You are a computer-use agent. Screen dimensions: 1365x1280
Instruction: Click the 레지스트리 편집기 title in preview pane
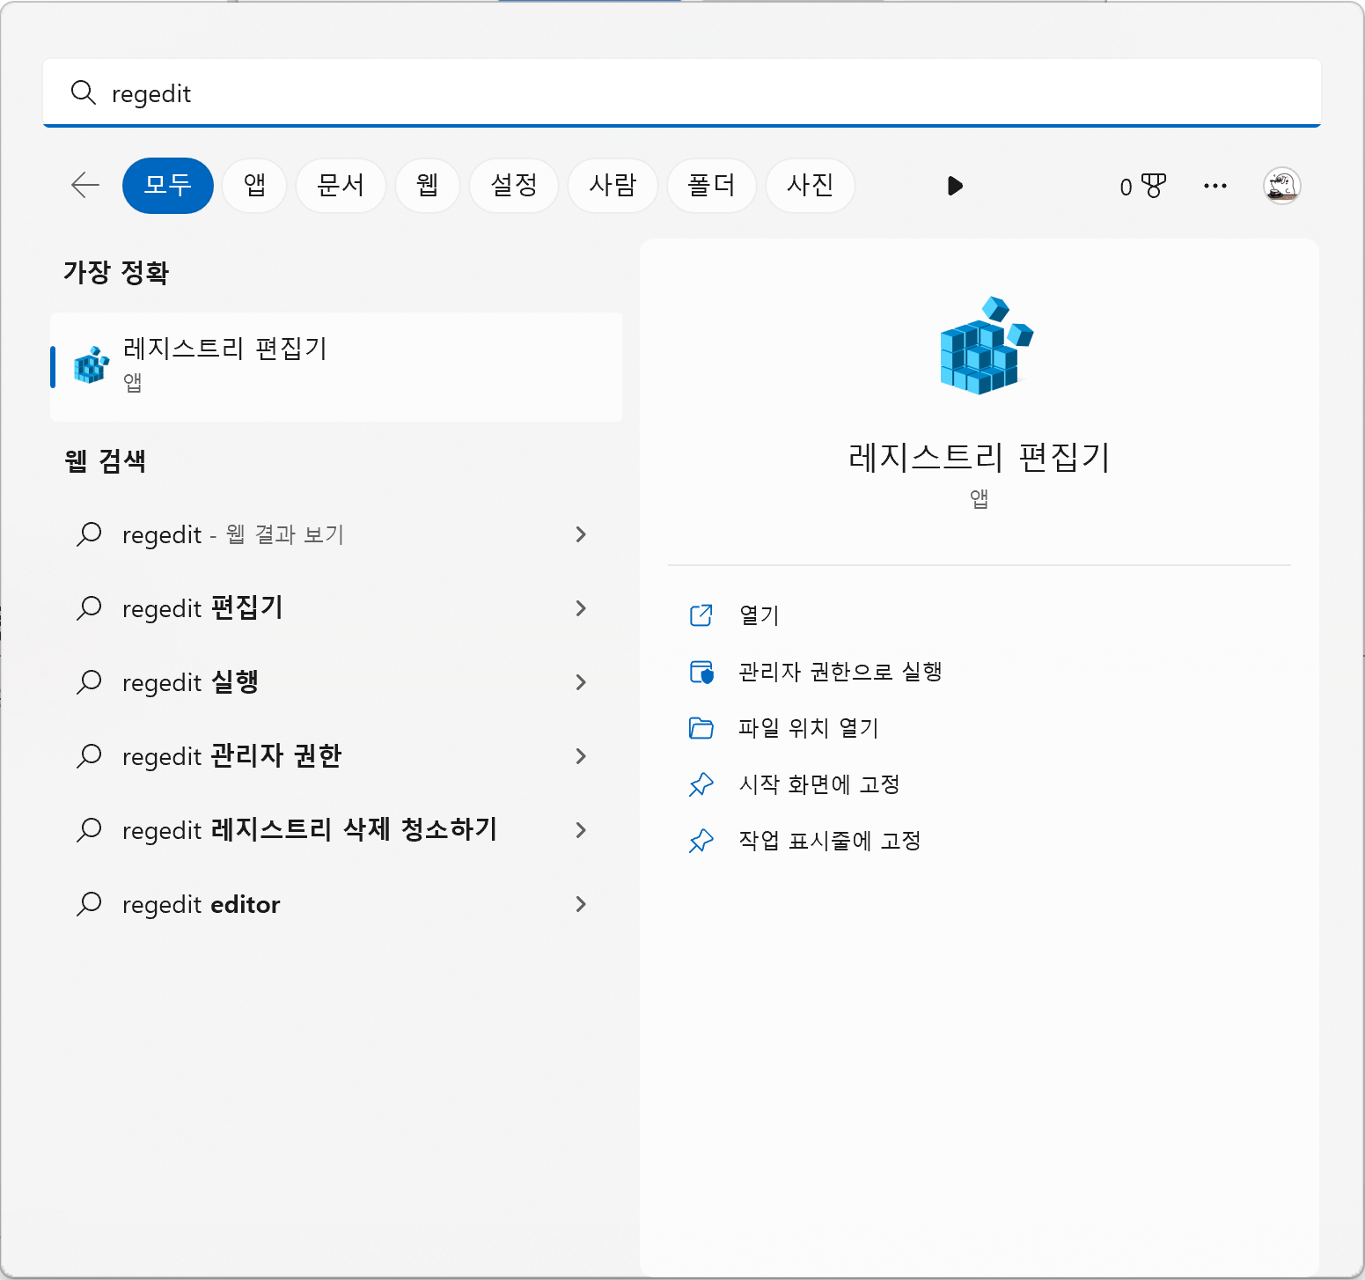(979, 458)
